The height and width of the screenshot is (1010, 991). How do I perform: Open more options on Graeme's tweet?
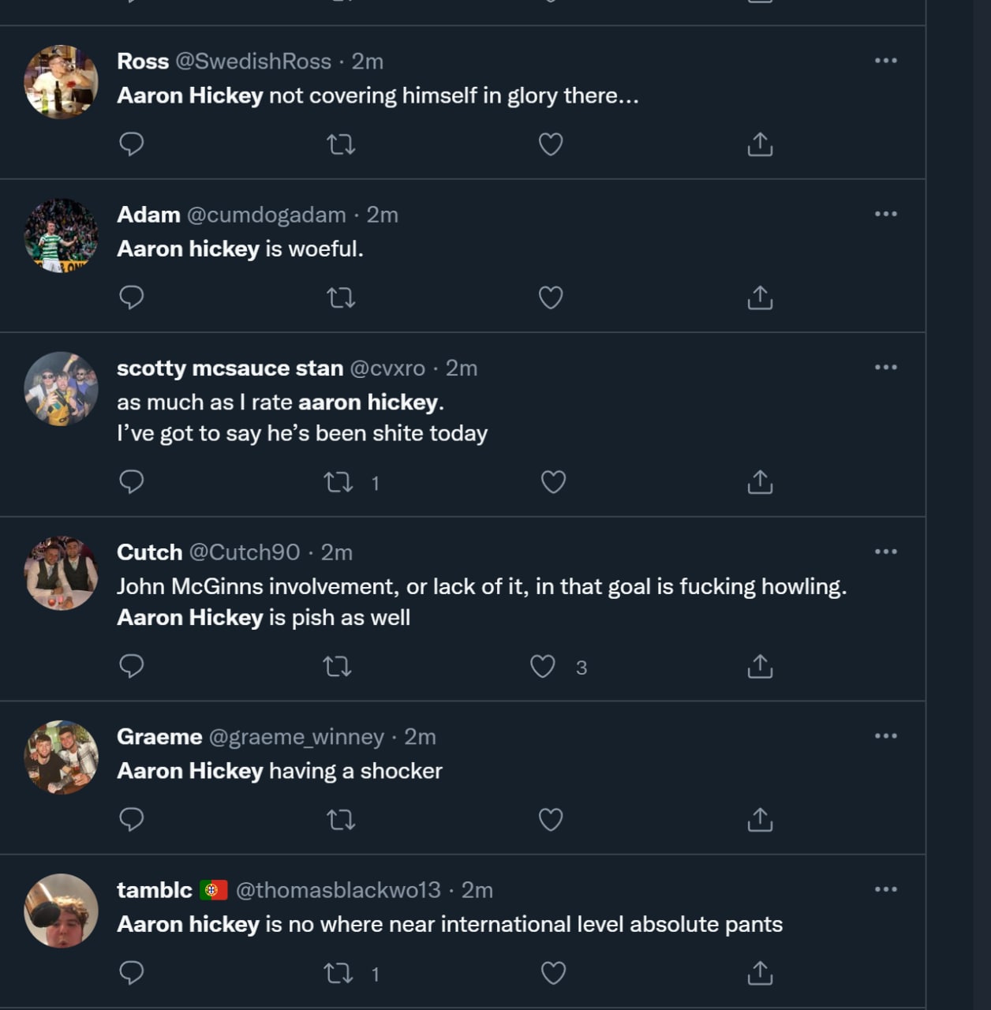tap(885, 736)
